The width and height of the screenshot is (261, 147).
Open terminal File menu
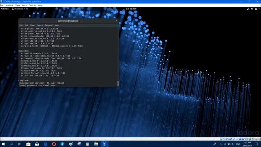21,25
